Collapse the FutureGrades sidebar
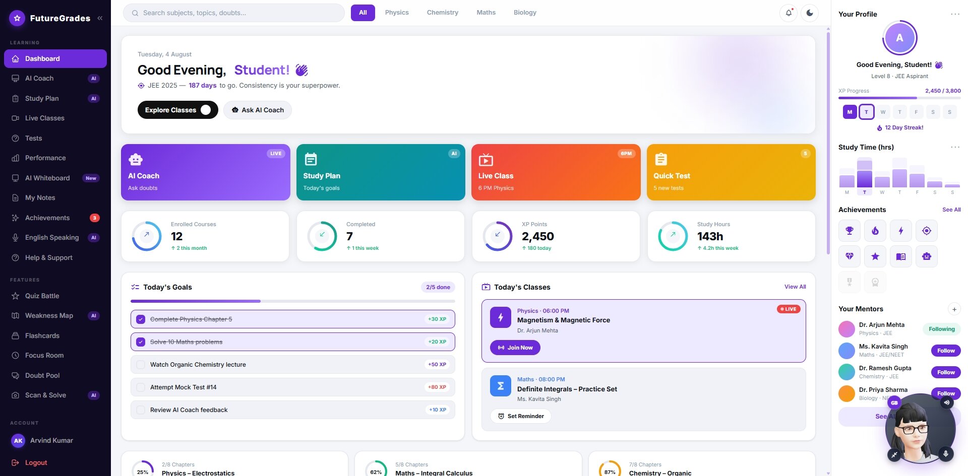The height and width of the screenshot is (476, 968). [100, 18]
